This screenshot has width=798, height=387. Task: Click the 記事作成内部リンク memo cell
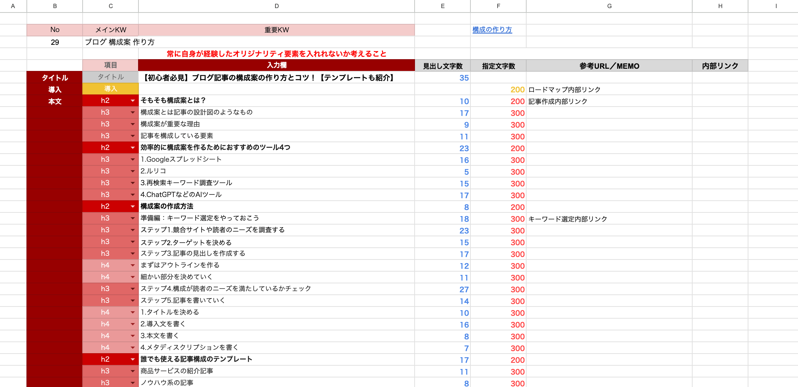click(609, 101)
